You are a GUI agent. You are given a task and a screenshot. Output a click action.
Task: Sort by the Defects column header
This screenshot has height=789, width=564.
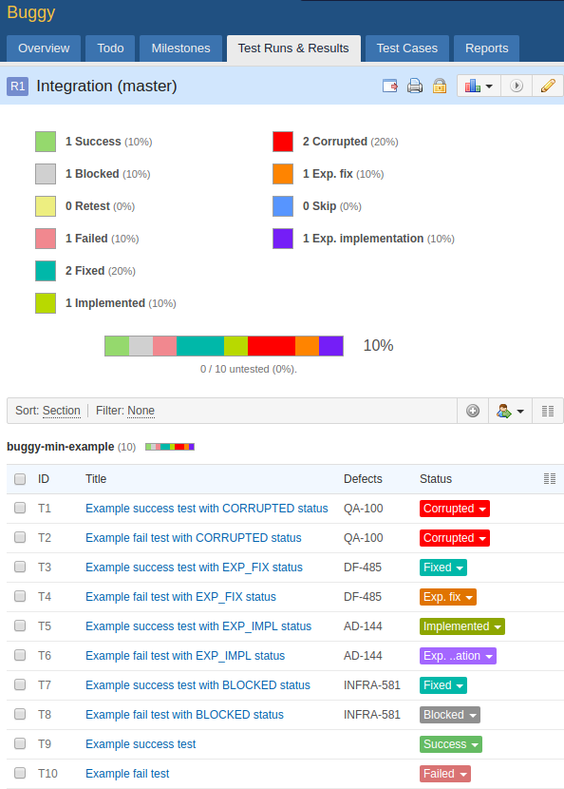pos(363,479)
